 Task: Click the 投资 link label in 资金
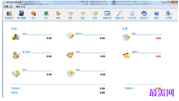point(25,70)
